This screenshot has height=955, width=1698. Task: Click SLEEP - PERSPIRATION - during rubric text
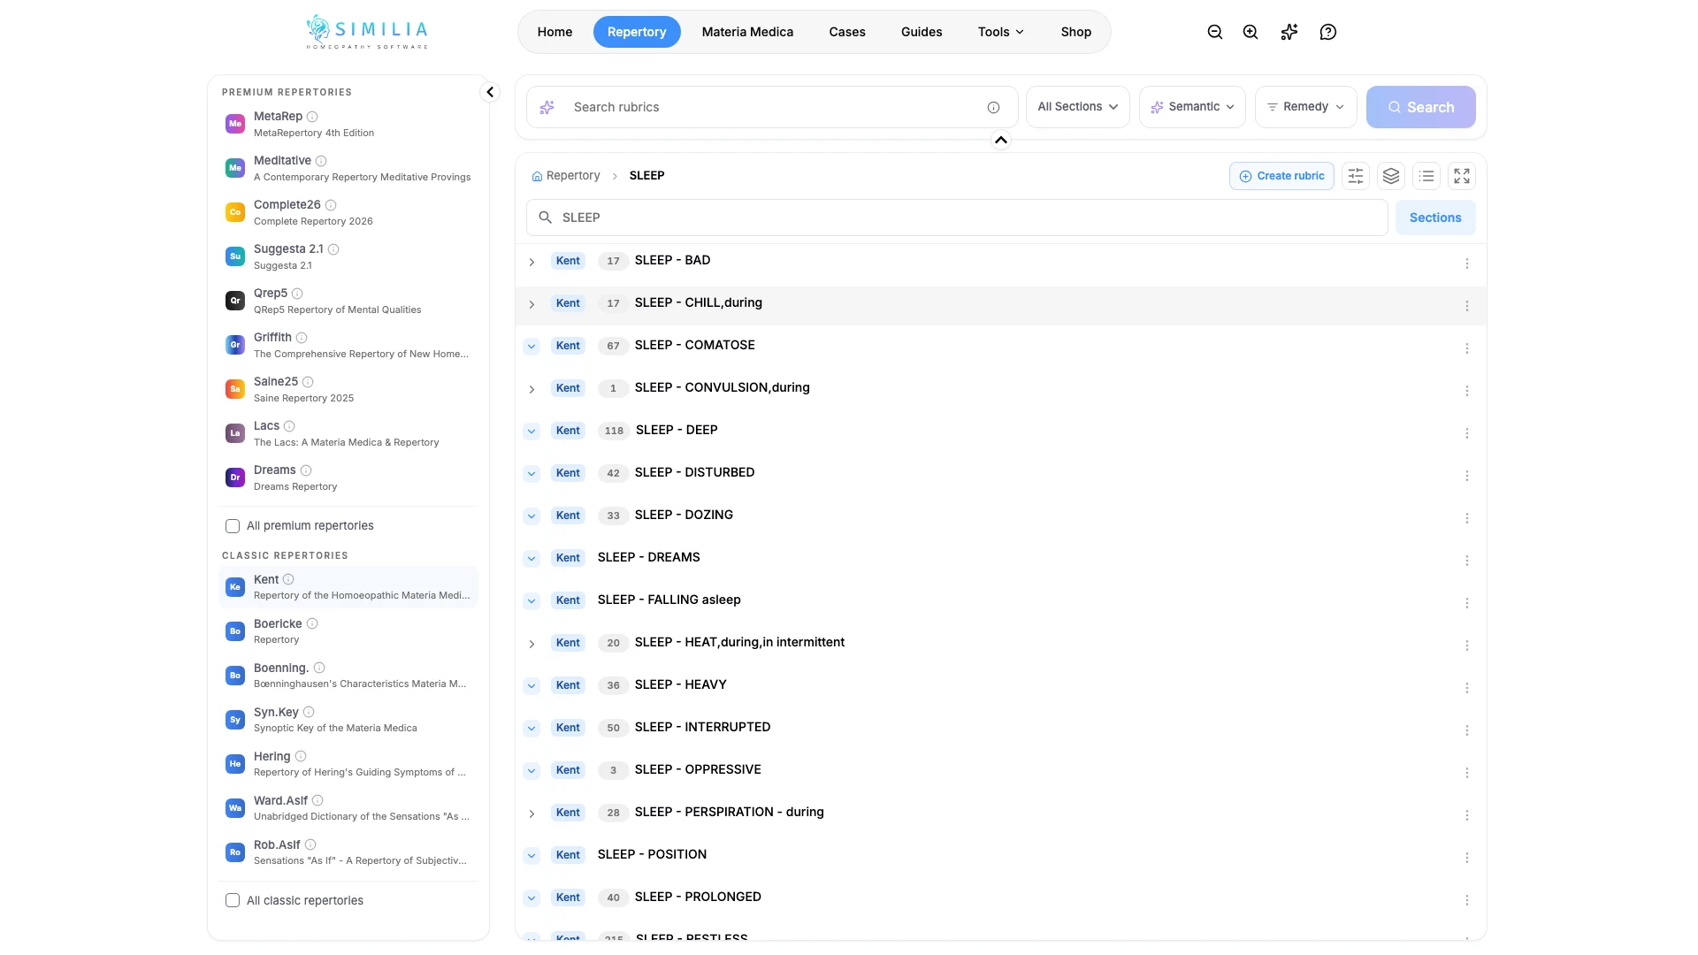[x=729, y=812]
